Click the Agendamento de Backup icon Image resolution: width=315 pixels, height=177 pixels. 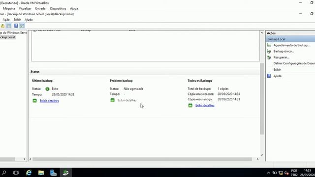[x=269, y=46]
